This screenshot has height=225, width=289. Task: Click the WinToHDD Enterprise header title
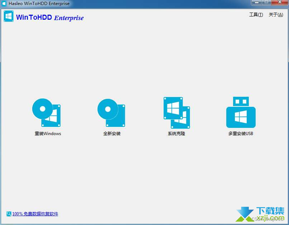(x=50, y=18)
